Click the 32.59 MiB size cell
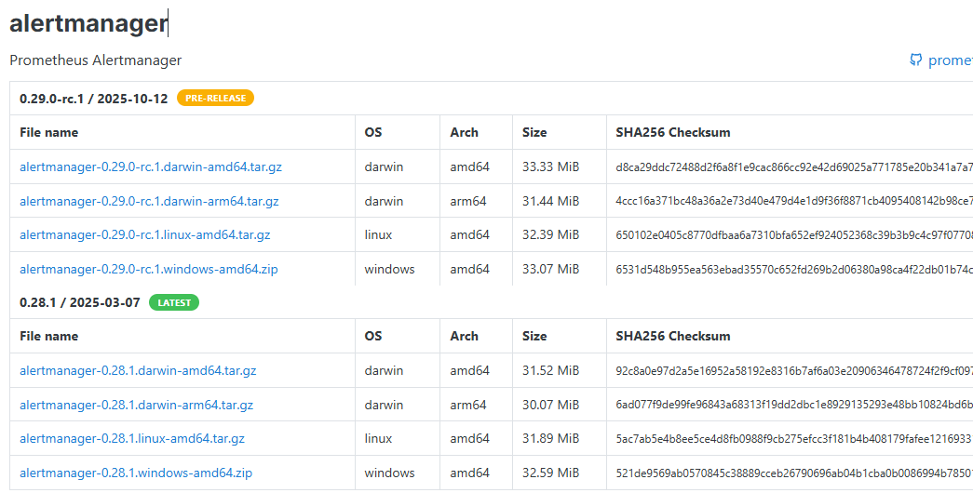The image size is (973, 493). click(x=550, y=473)
